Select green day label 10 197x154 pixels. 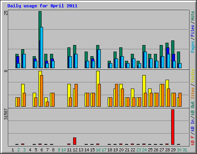pos(63,150)
